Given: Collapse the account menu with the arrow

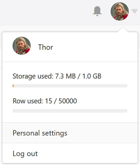Looking at the screenshot, I should (x=134, y=11).
